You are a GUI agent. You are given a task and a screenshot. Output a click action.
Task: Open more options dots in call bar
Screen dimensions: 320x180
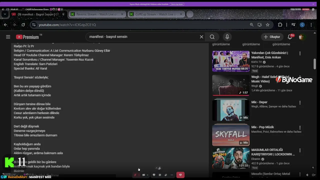click(172, 175)
